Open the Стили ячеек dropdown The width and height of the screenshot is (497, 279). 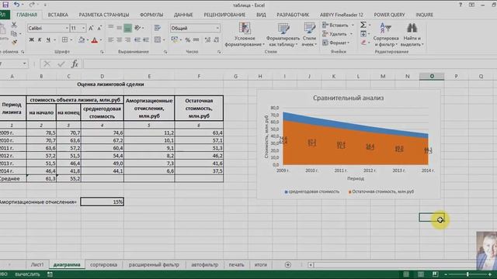309,34
